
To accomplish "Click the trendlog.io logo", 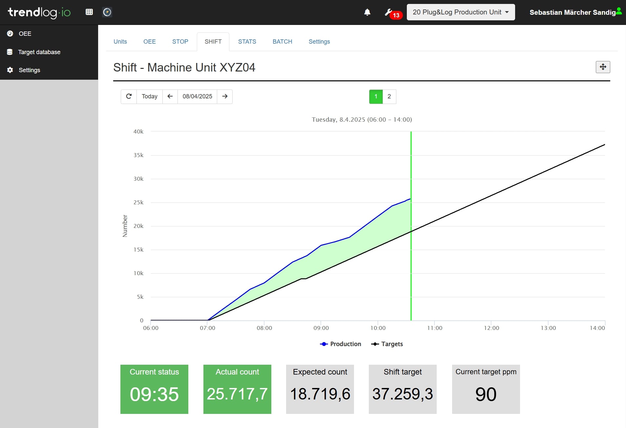I will click(39, 12).
